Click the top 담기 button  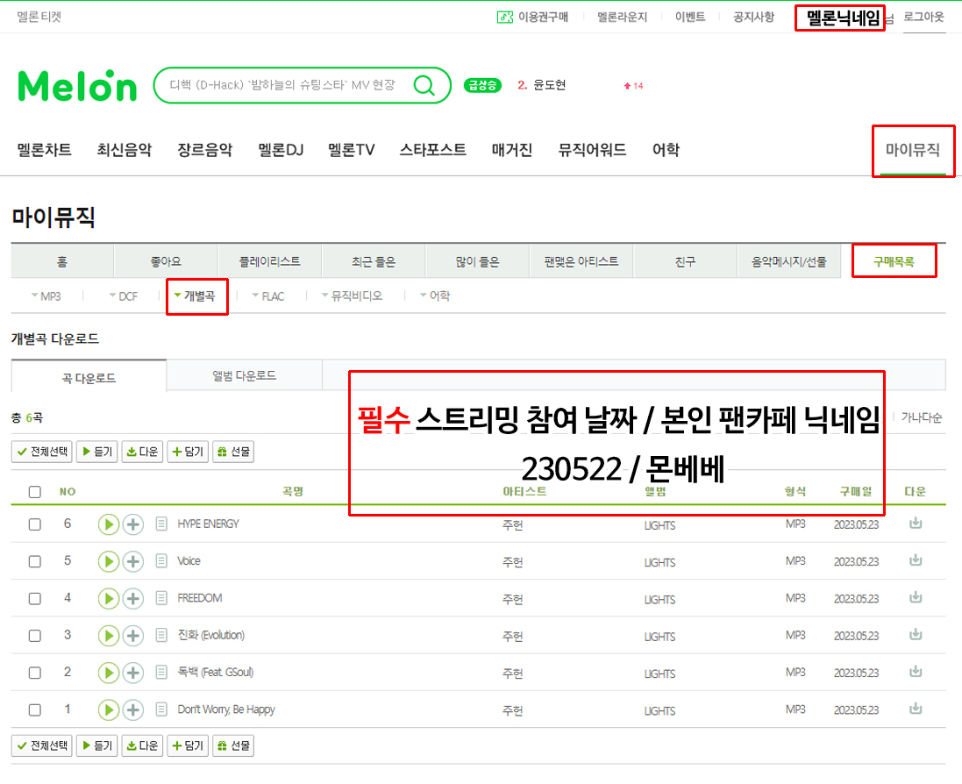(x=188, y=453)
